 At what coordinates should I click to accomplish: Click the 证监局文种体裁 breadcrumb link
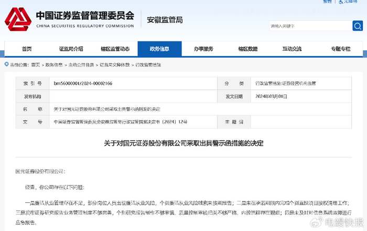pos(115,65)
